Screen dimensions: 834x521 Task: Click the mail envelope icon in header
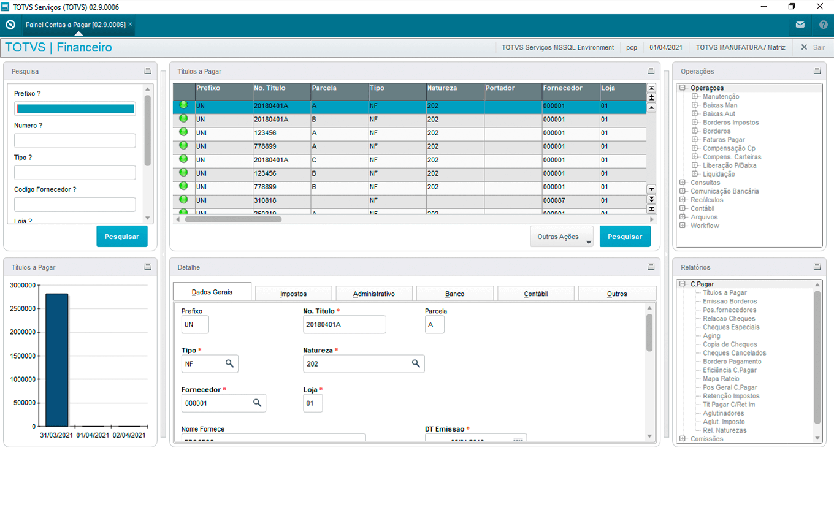pos(800,25)
